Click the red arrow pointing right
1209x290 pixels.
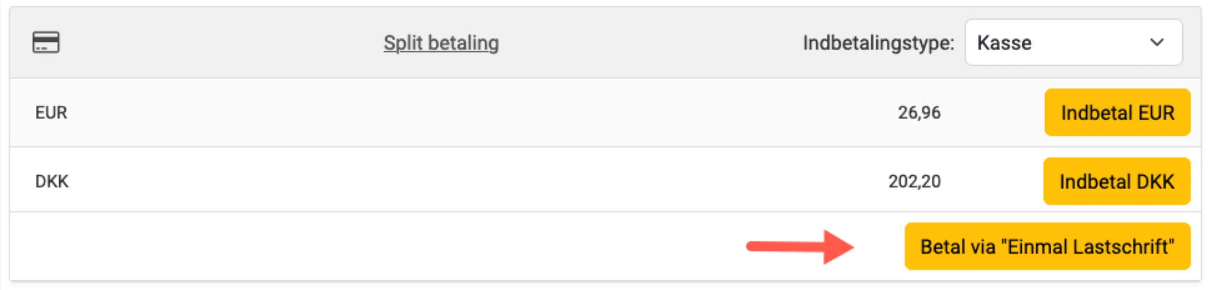click(x=800, y=247)
